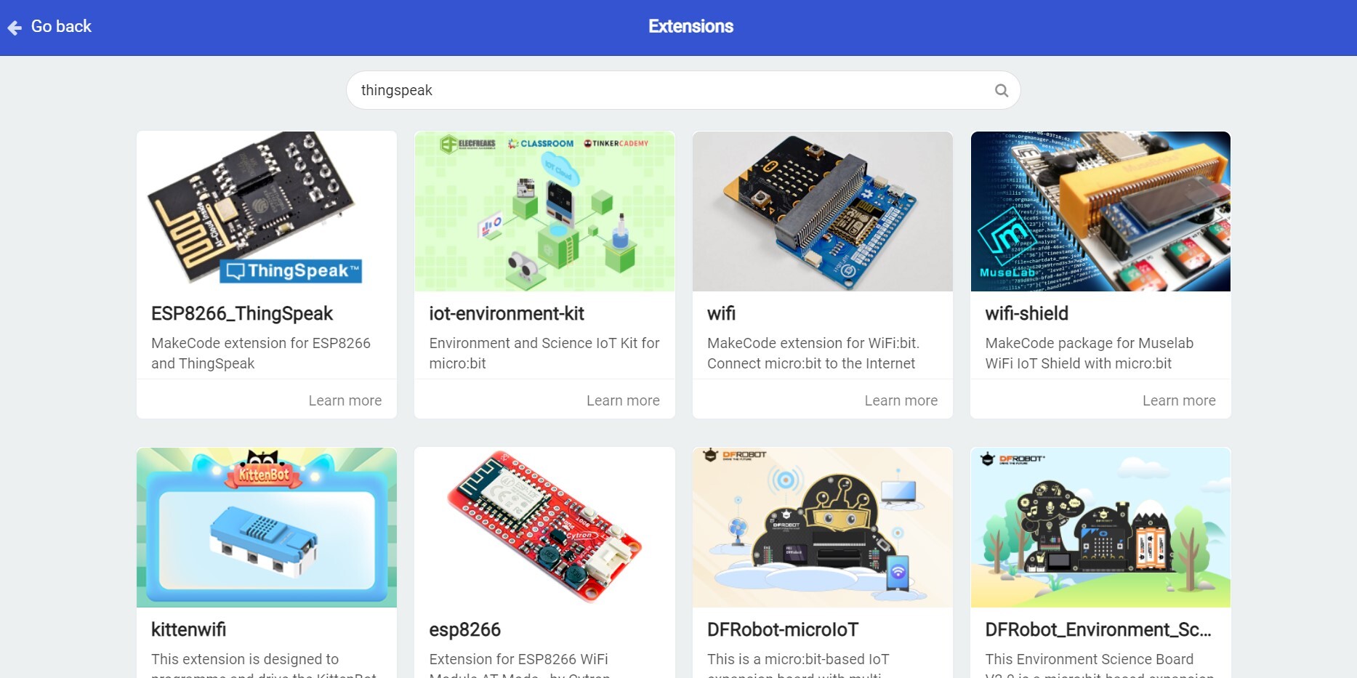Click 'This extension is designed to' text

click(x=245, y=659)
